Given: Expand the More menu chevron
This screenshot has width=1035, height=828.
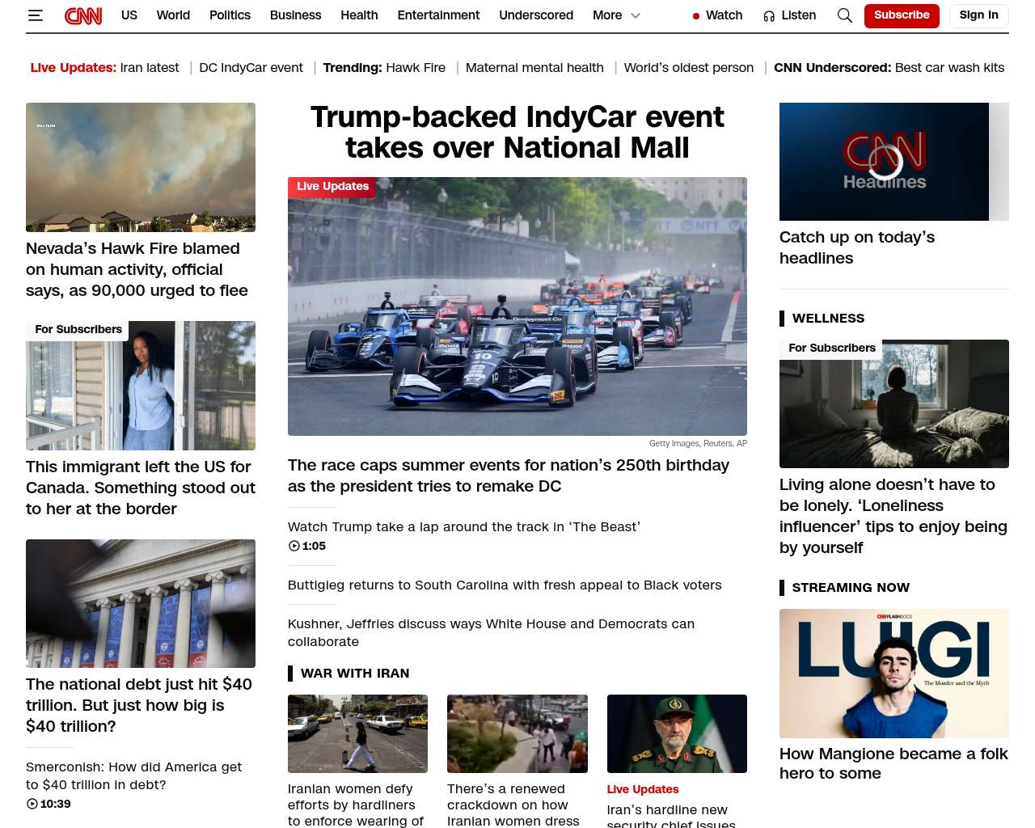Looking at the screenshot, I should (636, 15).
